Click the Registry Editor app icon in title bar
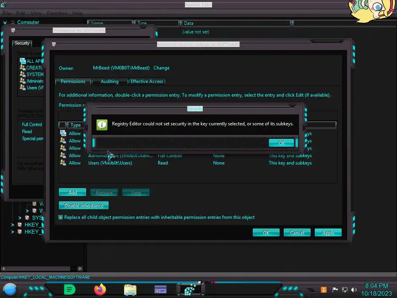Screen dimensions: 397x298 (x=3, y=4)
